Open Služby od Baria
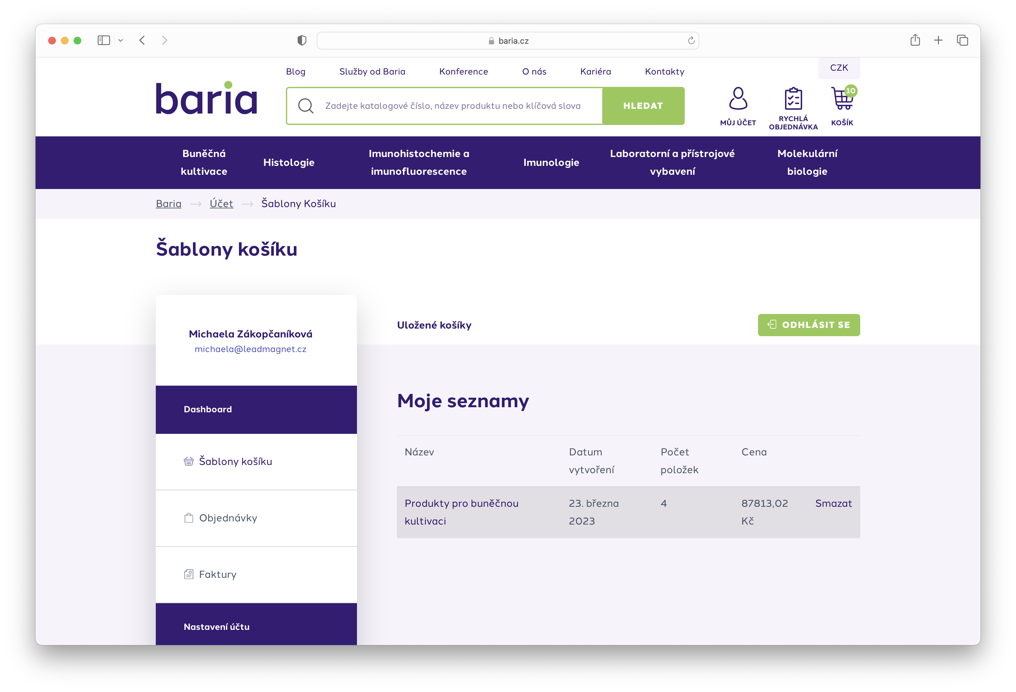The image size is (1016, 692). coord(372,72)
